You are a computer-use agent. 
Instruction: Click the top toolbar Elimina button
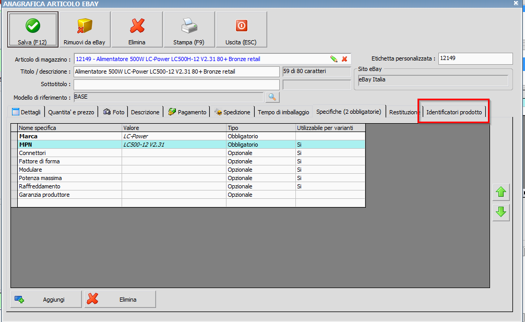pyautogui.click(x=137, y=29)
